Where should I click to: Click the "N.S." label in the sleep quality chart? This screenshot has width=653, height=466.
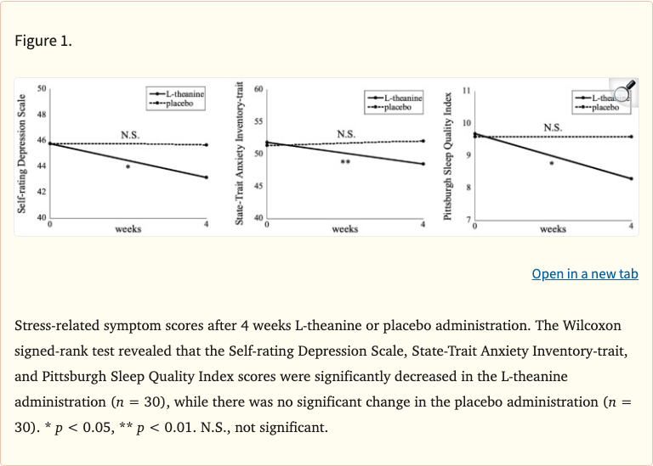[553, 128]
